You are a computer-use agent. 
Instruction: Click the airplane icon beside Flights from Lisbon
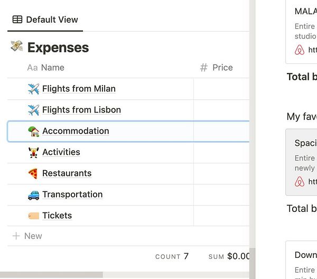[33, 110]
